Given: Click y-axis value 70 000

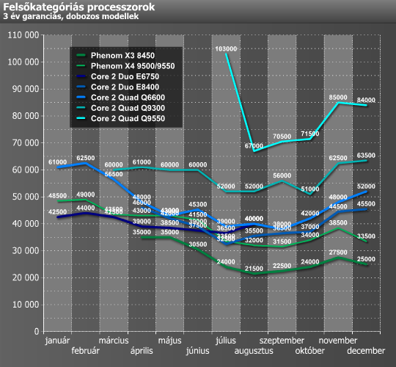Looking at the screenshot, I should 26,143.
